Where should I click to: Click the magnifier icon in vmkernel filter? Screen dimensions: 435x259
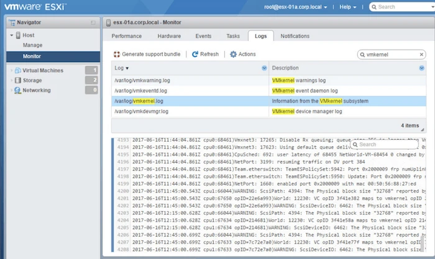[x=362, y=55]
